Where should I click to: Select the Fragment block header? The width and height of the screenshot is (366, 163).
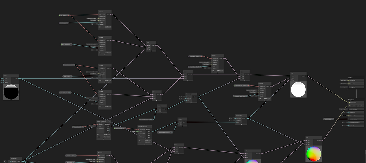[351, 100]
